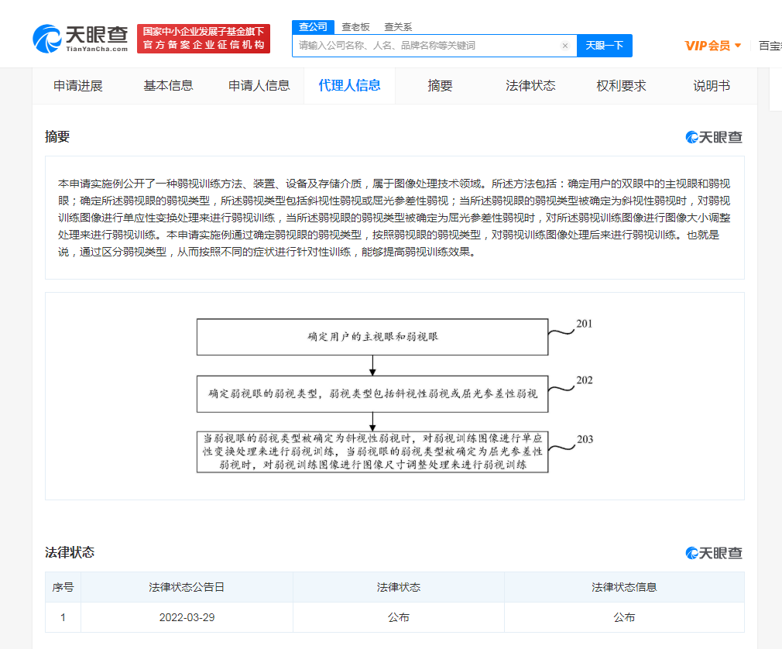This screenshot has width=782, height=649.
Task: Click the 百宝箱 link in header
Action: [770, 46]
